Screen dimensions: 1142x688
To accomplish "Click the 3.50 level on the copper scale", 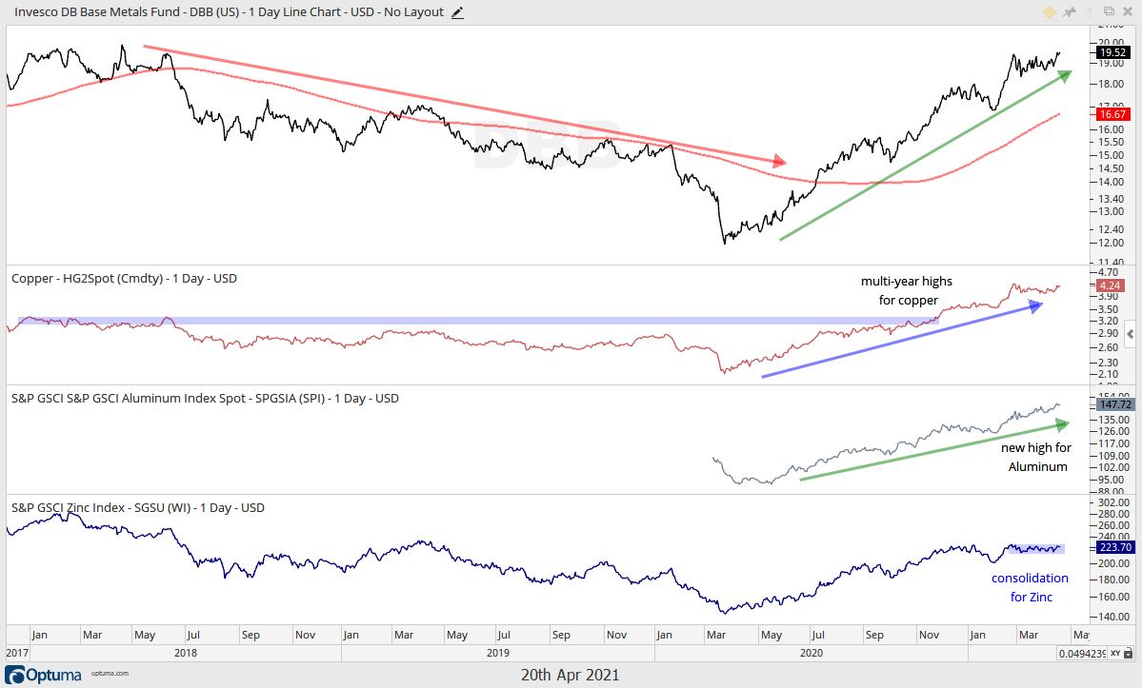I will [x=1108, y=310].
